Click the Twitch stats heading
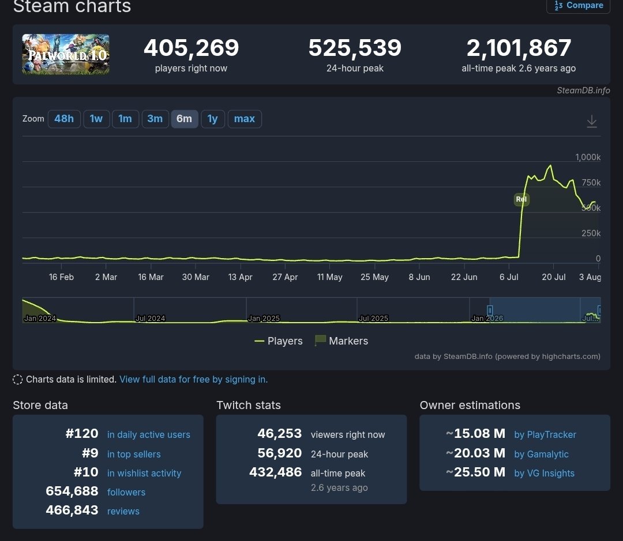 coord(248,405)
